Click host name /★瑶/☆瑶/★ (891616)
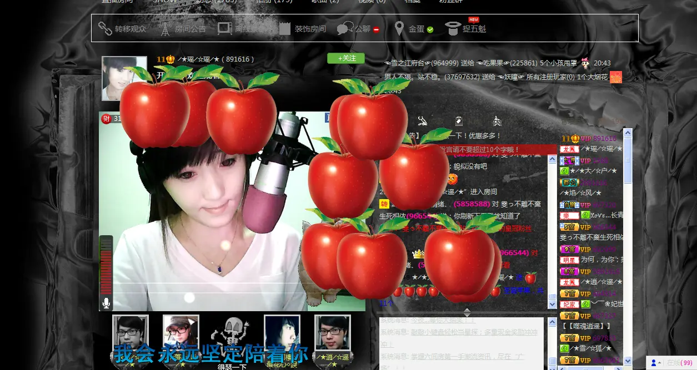Viewport: 697px width, 370px height. pyautogui.click(x=216, y=59)
